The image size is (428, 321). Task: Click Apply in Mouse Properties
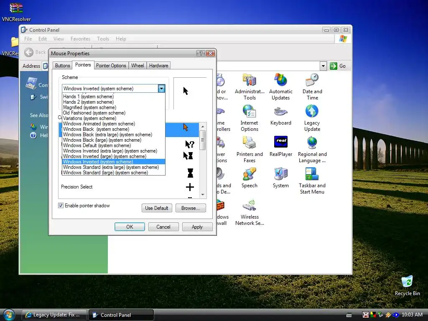click(x=197, y=227)
